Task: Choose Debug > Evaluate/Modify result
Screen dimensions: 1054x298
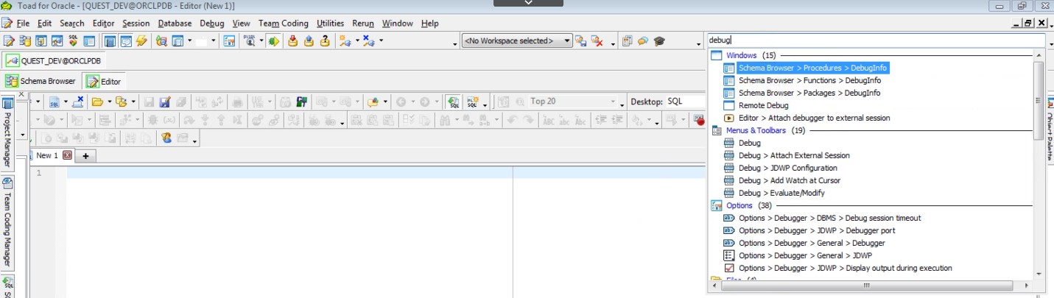Action: click(x=781, y=193)
